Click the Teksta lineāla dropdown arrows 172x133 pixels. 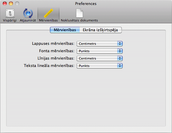[120, 66]
